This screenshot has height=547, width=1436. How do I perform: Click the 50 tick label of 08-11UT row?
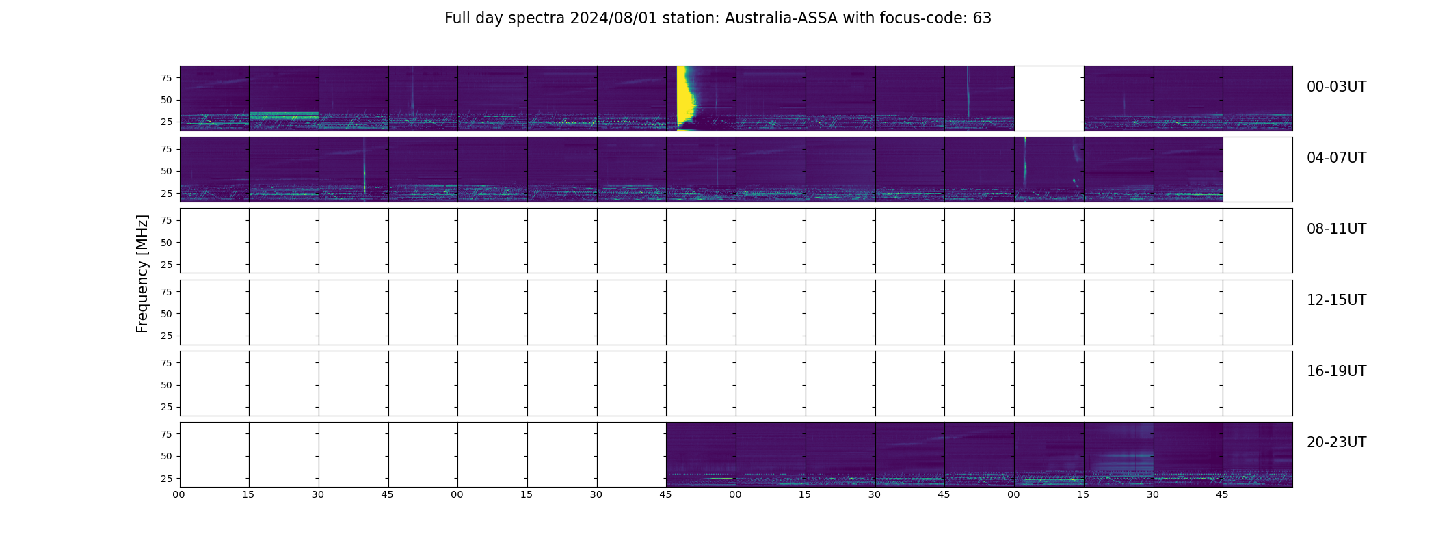click(x=166, y=243)
